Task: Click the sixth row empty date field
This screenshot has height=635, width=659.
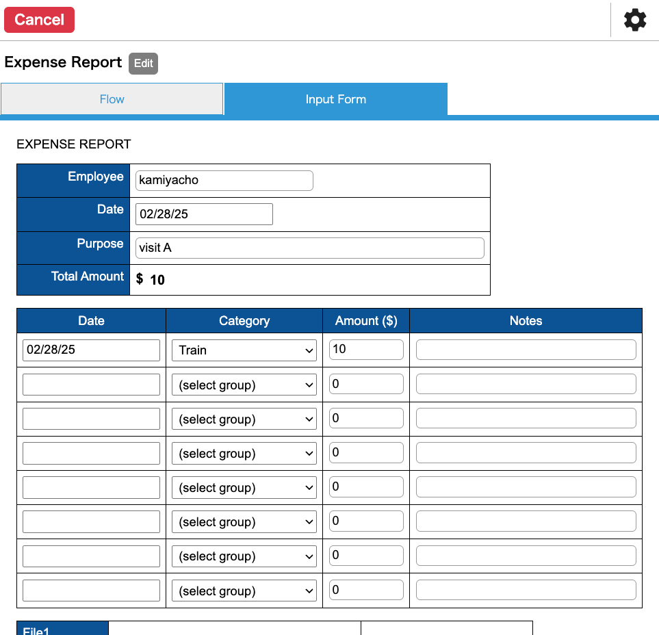Action: 91,521
